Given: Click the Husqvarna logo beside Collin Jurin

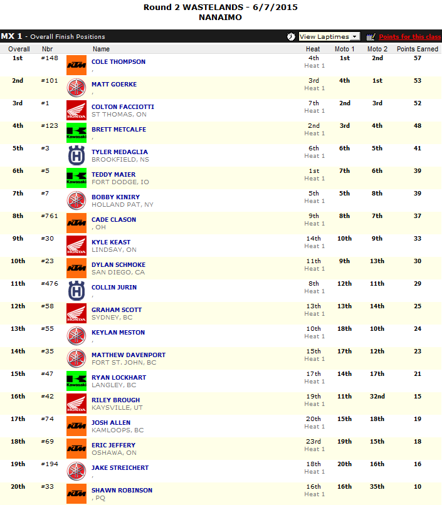Looking at the screenshot, I should [x=76, y=291].
